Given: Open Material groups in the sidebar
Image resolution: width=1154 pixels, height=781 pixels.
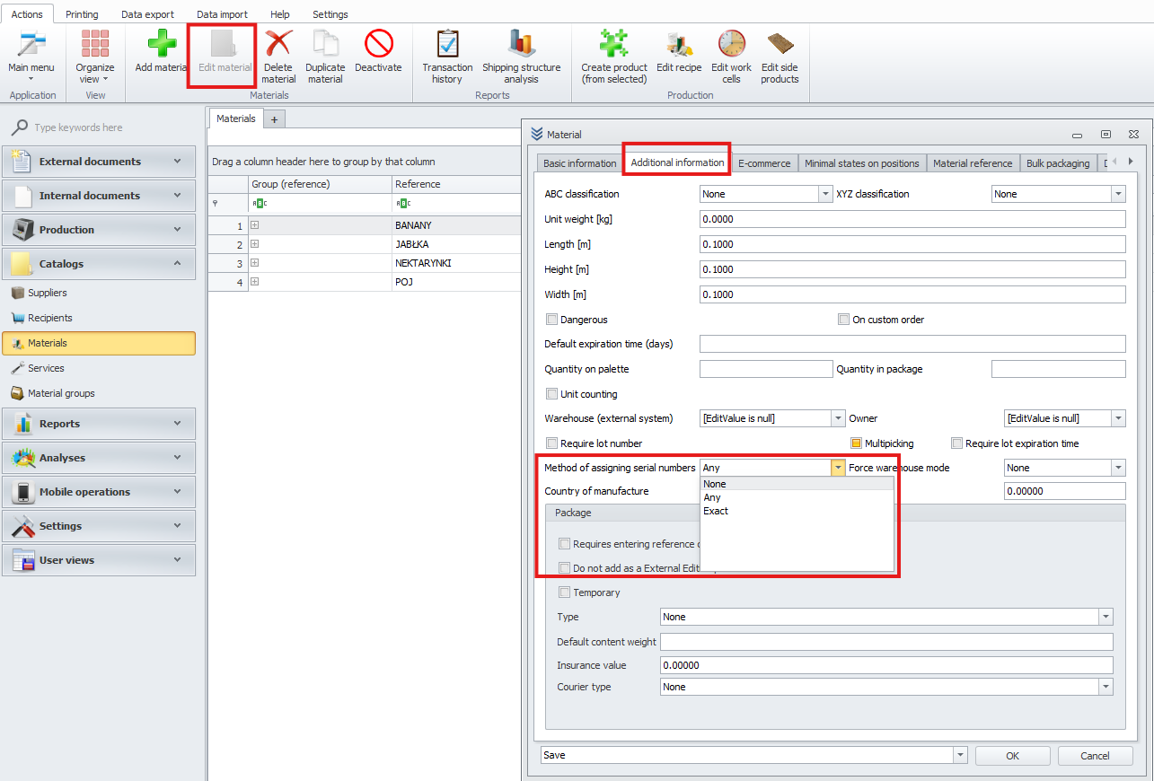Looking at the screenshot, I should 61,393.
